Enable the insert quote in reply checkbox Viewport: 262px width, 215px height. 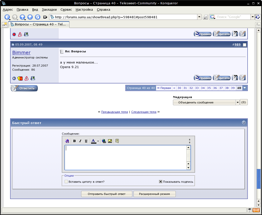coord(66,182)
